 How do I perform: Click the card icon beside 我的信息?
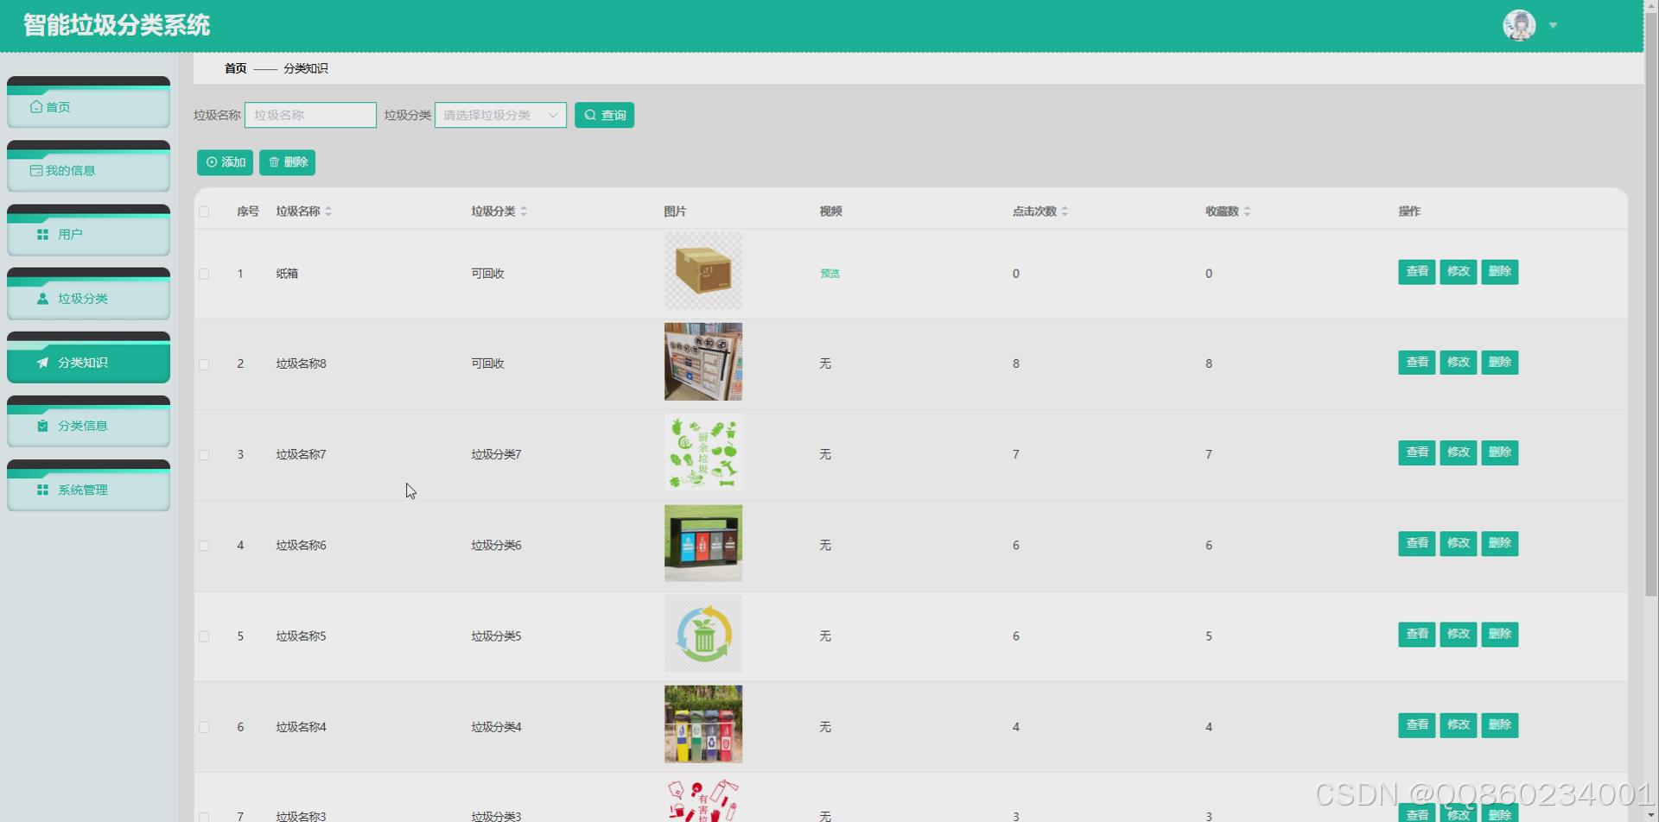[x=36, y=171]
